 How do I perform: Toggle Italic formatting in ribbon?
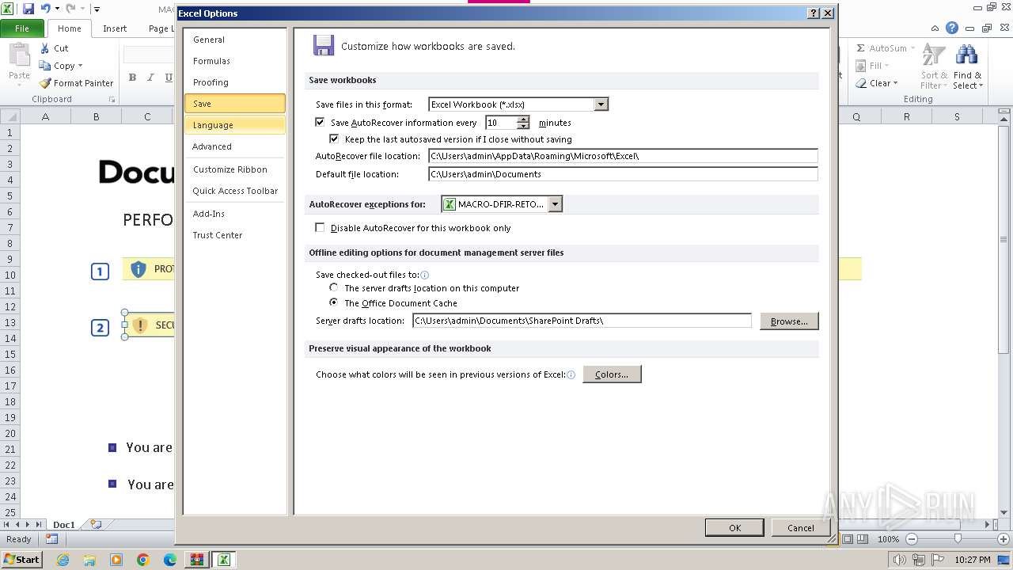[x=150, y=78]
